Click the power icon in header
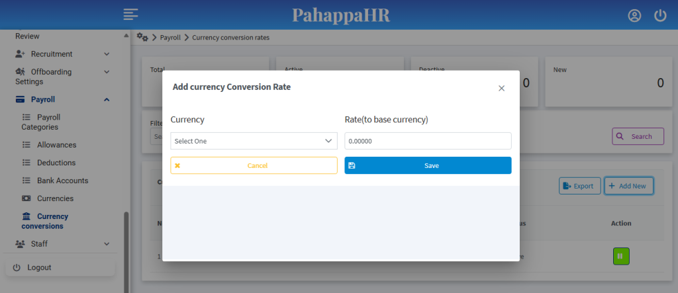 pos(659,15)
